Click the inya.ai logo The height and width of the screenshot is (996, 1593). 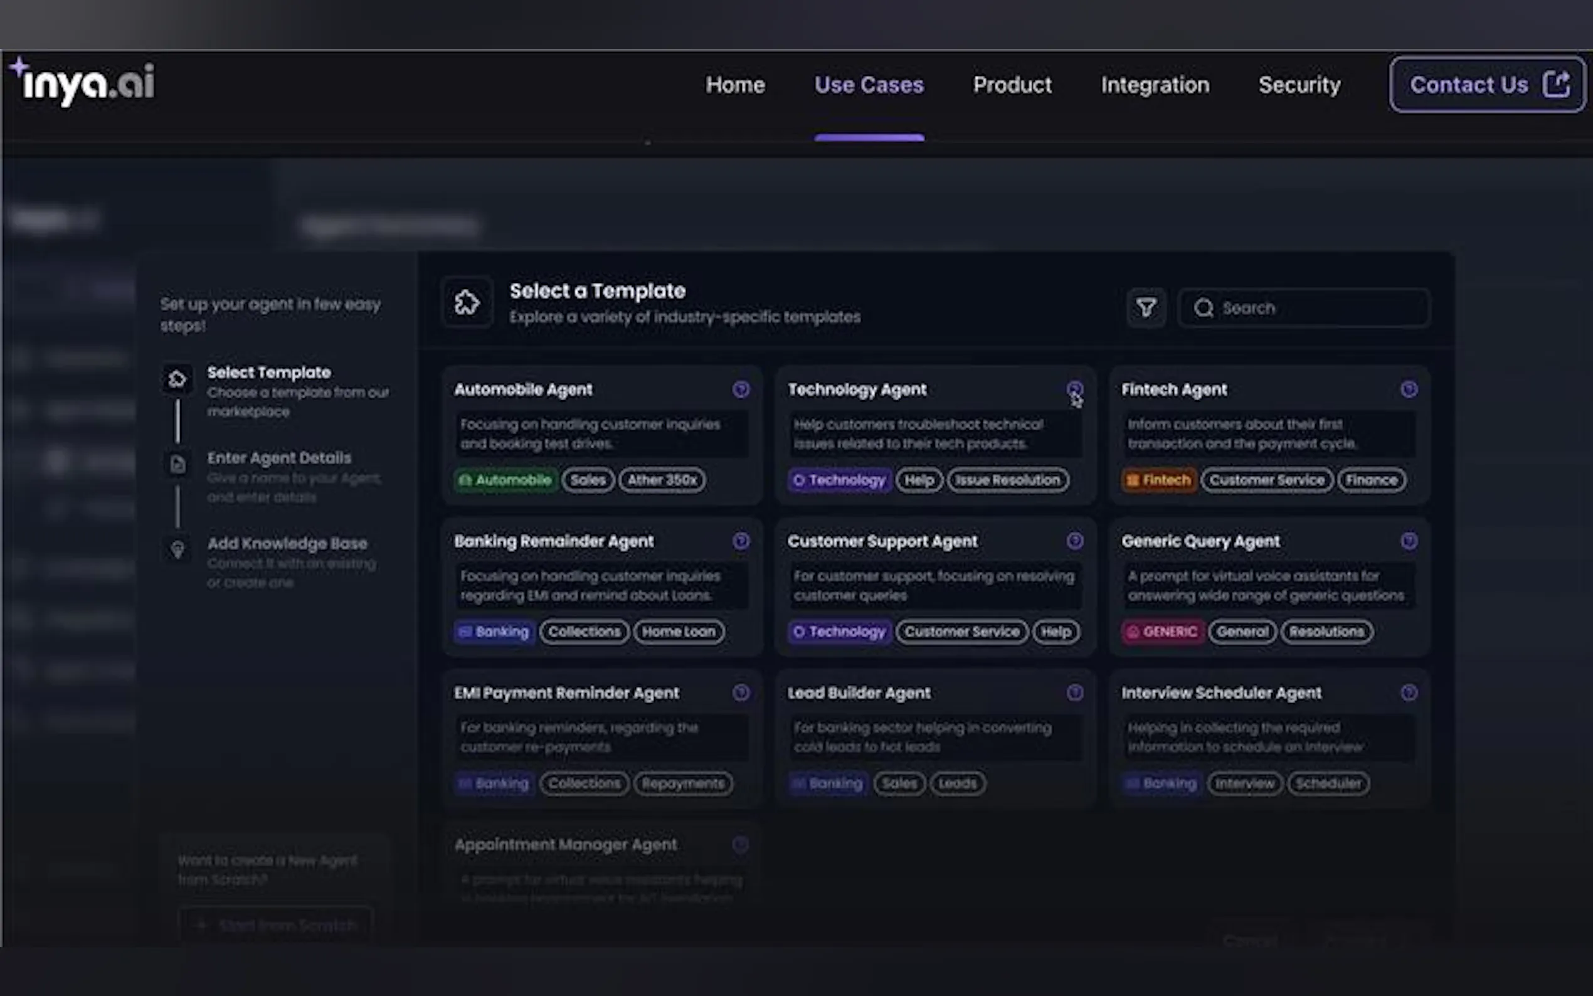(83, 83)
